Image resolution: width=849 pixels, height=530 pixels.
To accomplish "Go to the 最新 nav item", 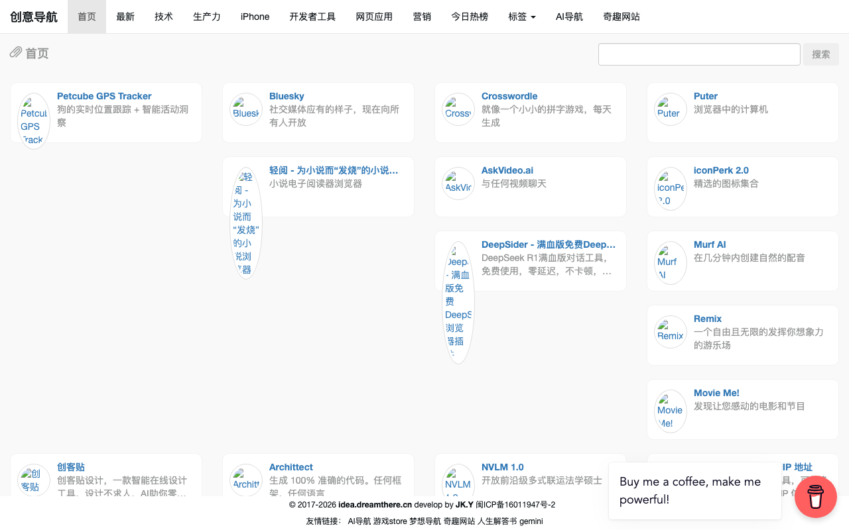I will (125, 17).
